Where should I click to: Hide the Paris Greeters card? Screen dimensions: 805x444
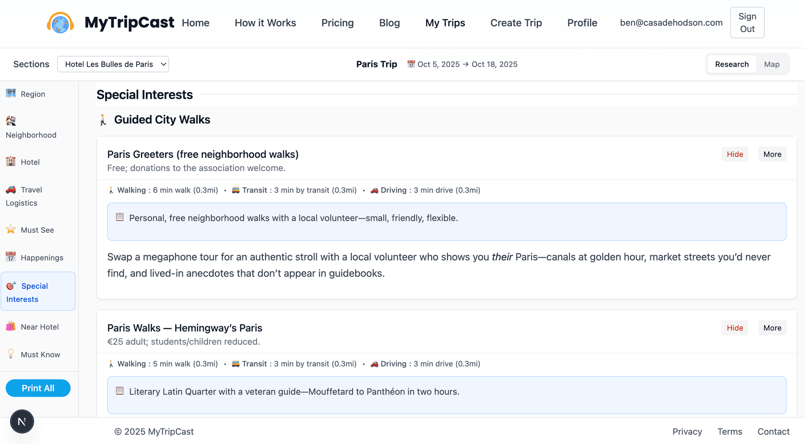(x=735, y=154)
